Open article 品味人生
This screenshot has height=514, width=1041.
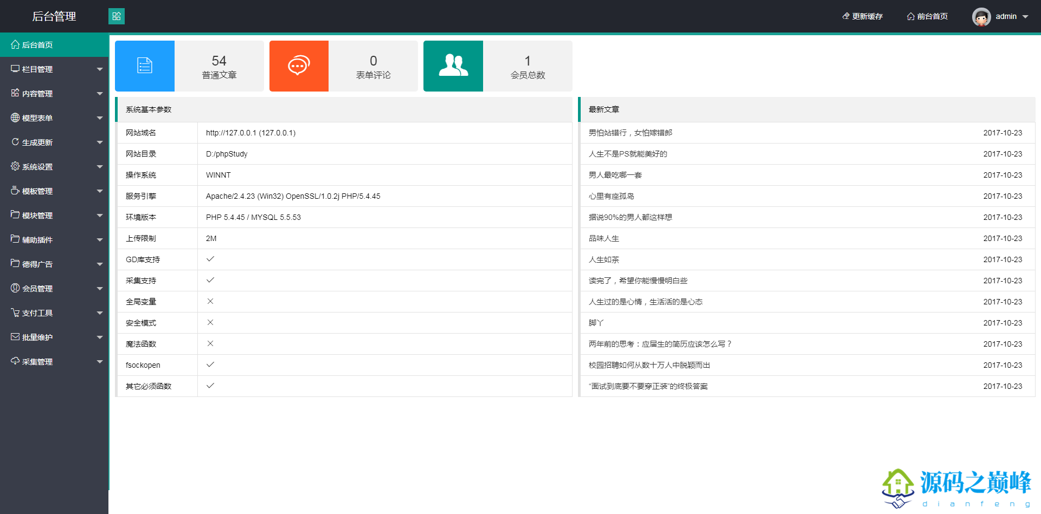pos(604,238)
